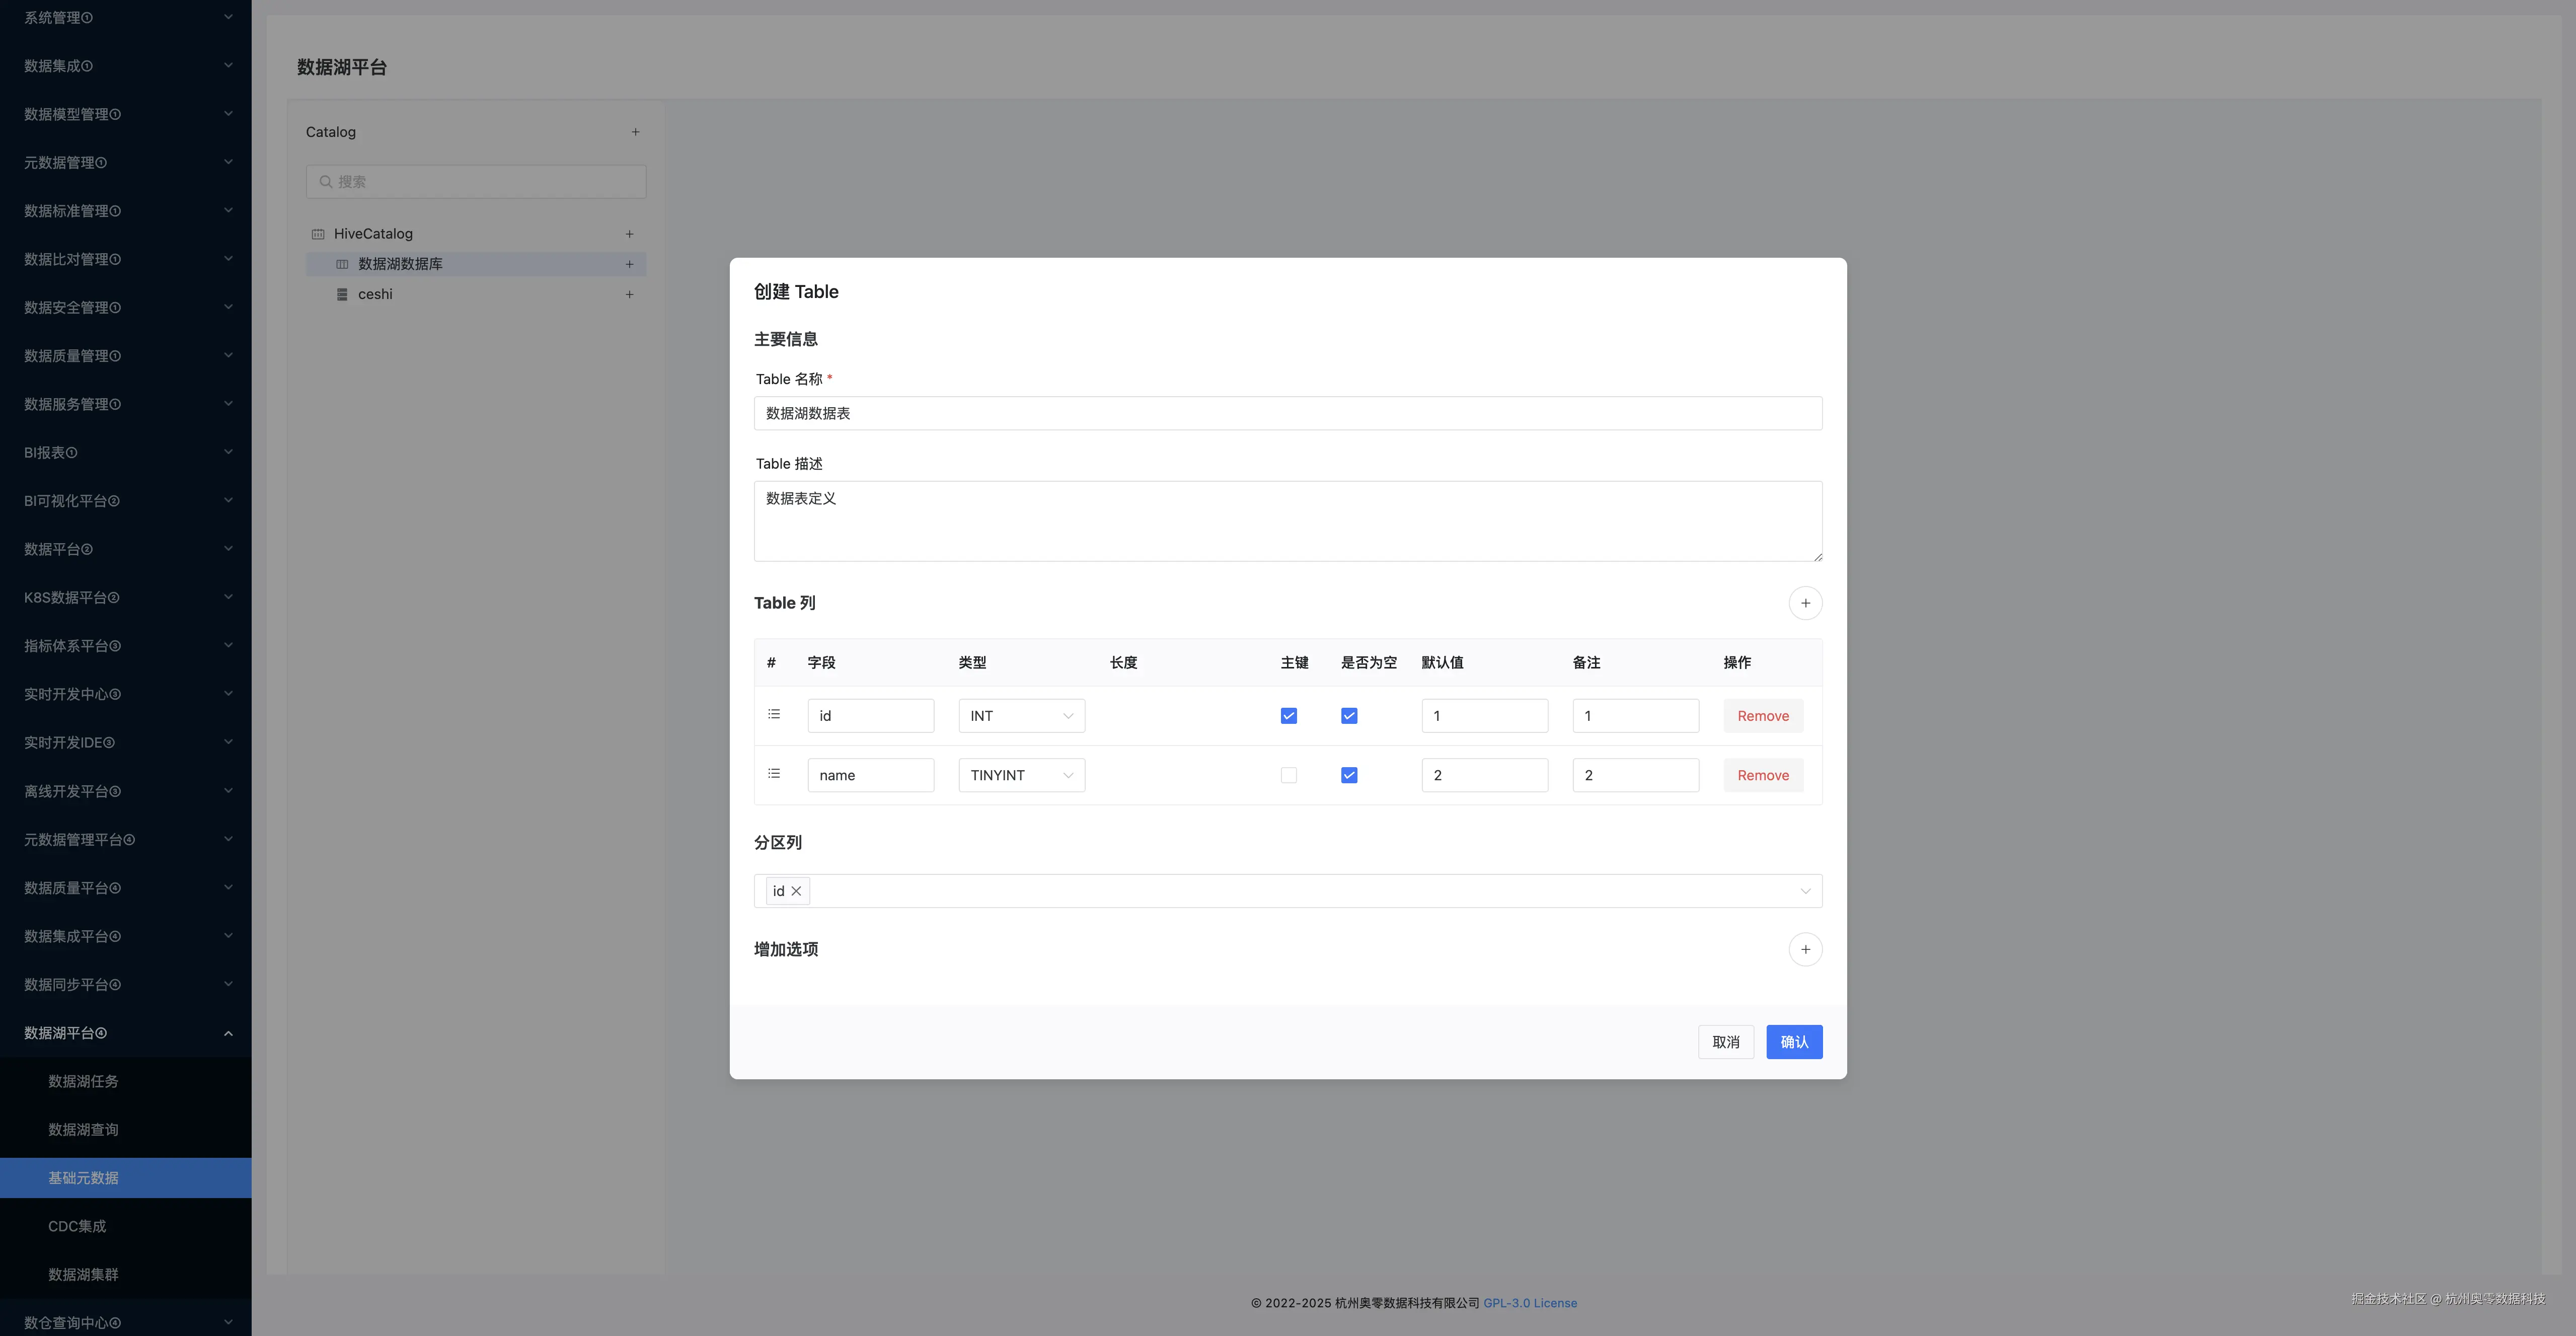Image resolution: width=2576 pixels, height=1336 pixels.
Task: Open 数据湖任务 submenu item
Action: click(x=126, y=1081)
